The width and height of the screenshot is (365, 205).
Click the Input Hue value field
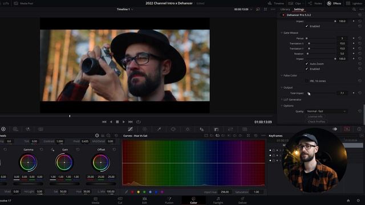pyautogui.click(x=224, y=192)
